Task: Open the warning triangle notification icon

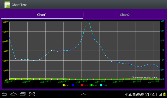Action: [x=130, y=94]
